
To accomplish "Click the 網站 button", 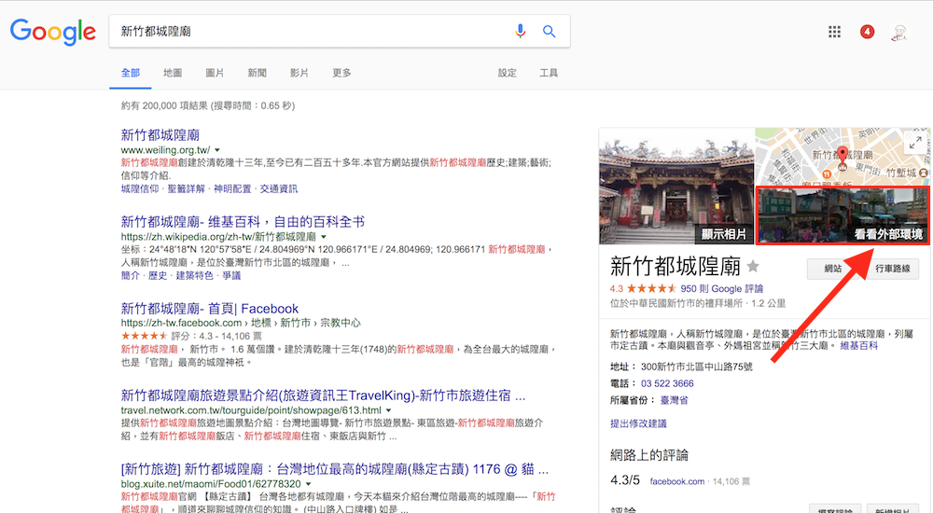I will tap(833, 269).
